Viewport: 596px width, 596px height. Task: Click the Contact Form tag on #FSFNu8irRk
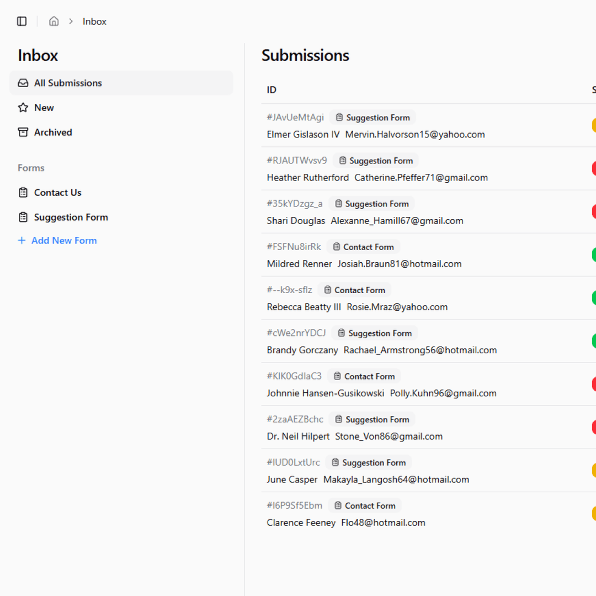363,247
